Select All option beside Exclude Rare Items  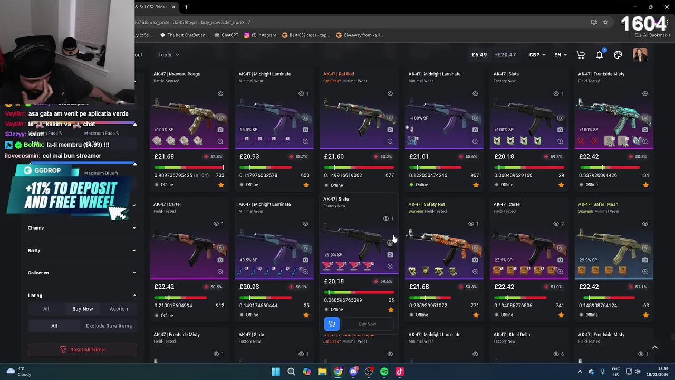(x=54, y=326)
